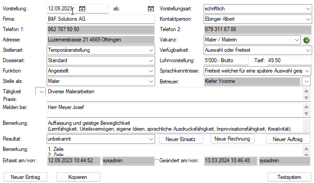Create a Neuer Auftrag

click(288, 139)
